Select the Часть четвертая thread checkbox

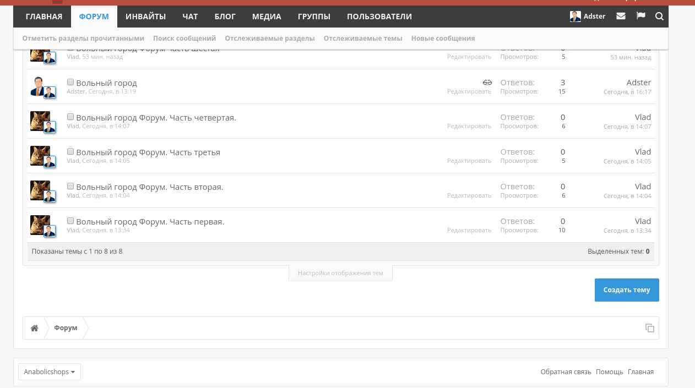[70, 117]
